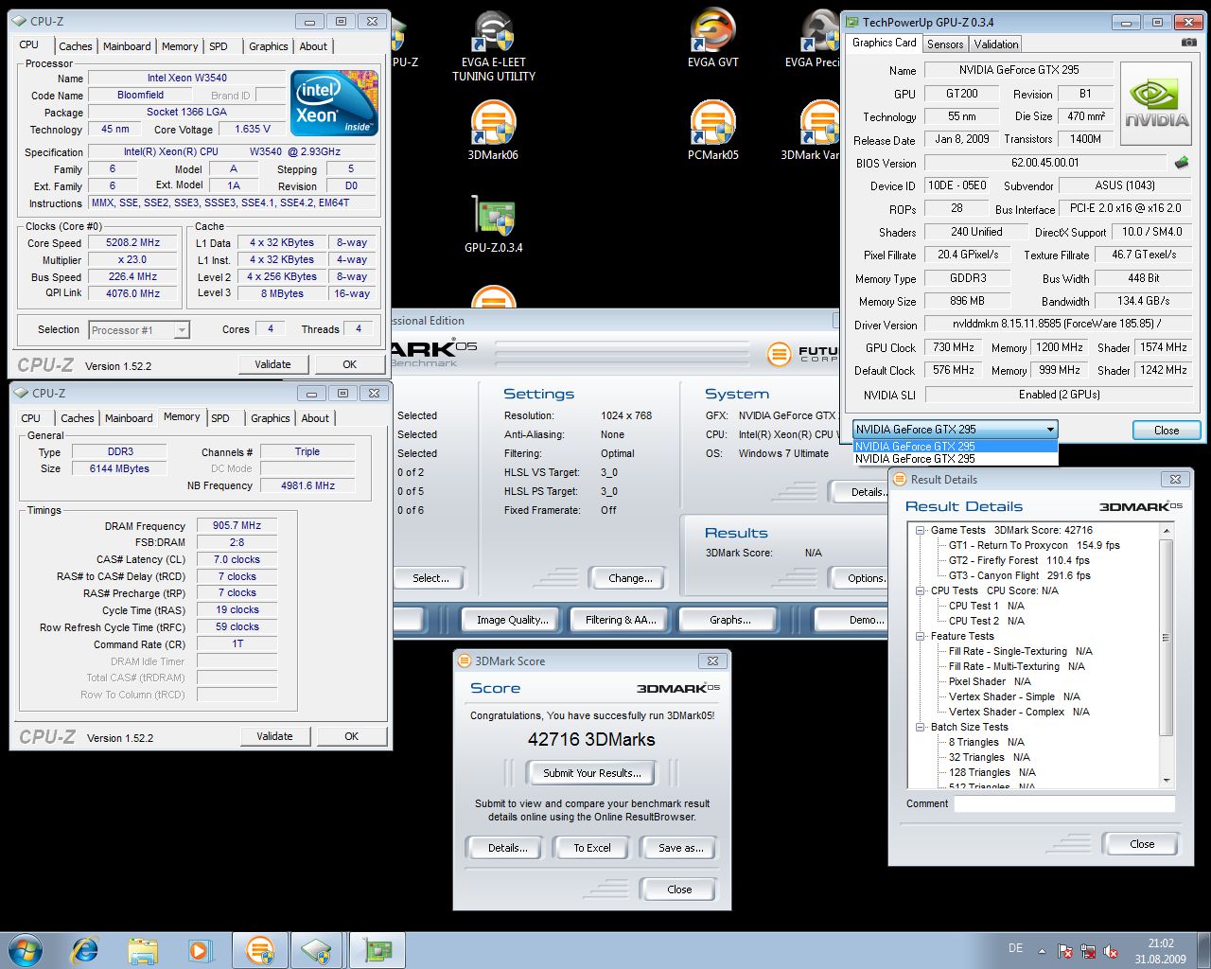Switch to GPU-Z via its taskbar button
The width and height of the screenshot is (1211, 969).
coord(377,950)
